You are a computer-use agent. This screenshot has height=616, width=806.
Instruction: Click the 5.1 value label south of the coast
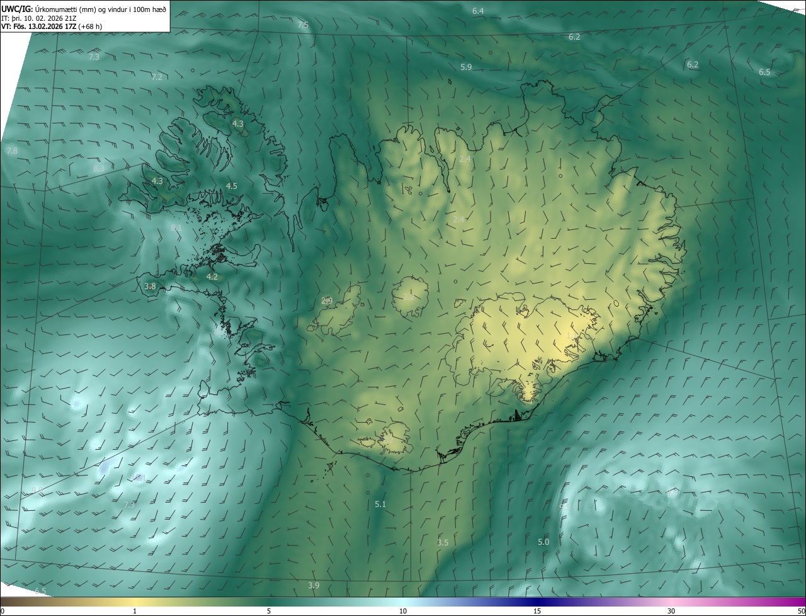pos(380,505)
